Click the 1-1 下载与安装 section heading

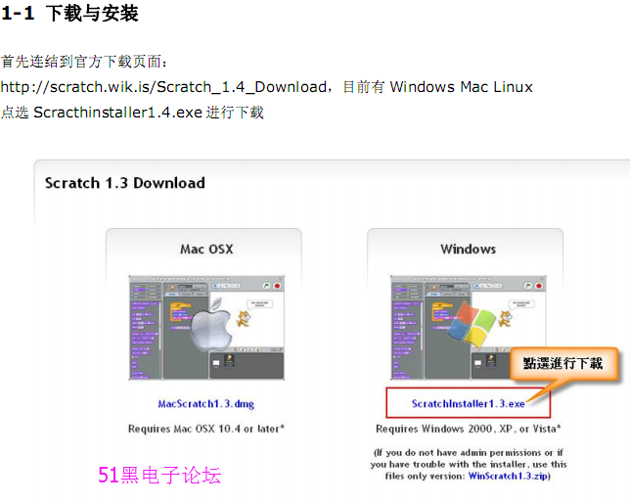tap(69, 14)
